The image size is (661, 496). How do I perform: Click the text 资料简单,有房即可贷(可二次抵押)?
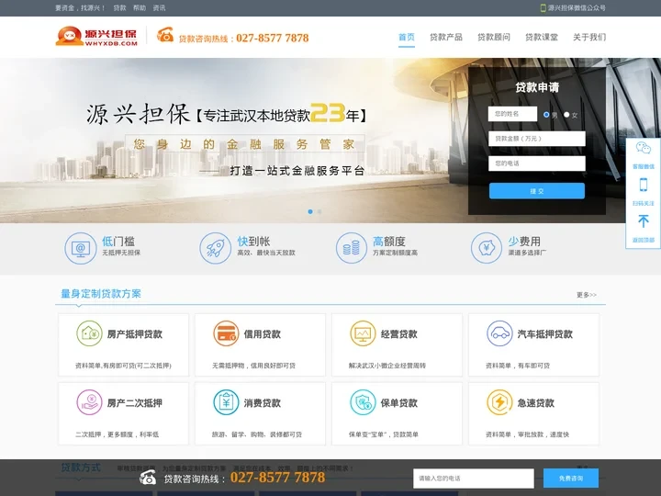pos(123,366)
